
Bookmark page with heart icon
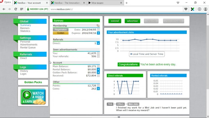(x=186, y=9)
